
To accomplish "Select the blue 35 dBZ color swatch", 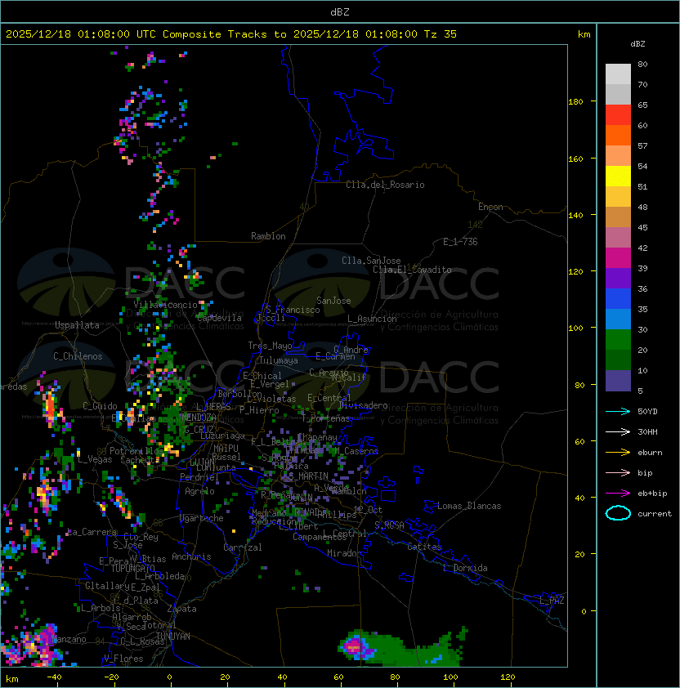I will click(618, 299).
